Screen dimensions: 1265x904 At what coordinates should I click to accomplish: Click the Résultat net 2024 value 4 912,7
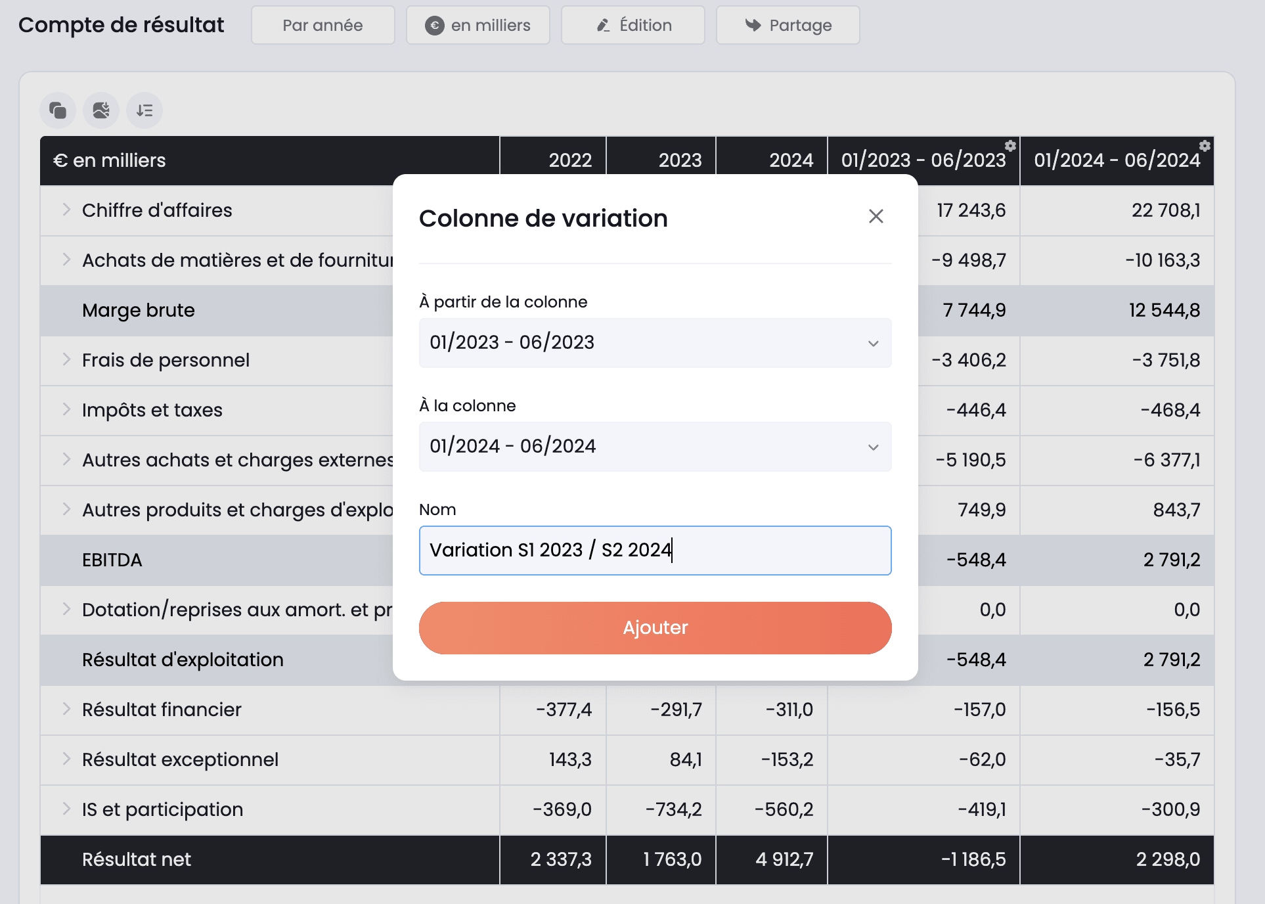pyautogui.click(x=784, y=859)
